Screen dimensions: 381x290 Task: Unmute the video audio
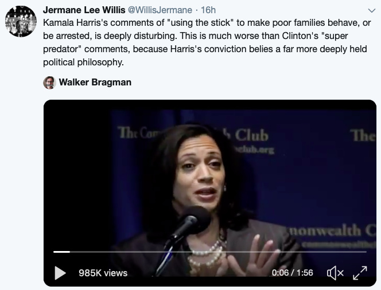click(x=335, y=273)
